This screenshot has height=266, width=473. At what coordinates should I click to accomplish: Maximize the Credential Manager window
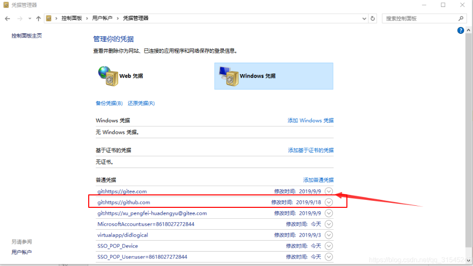point(443,5)
